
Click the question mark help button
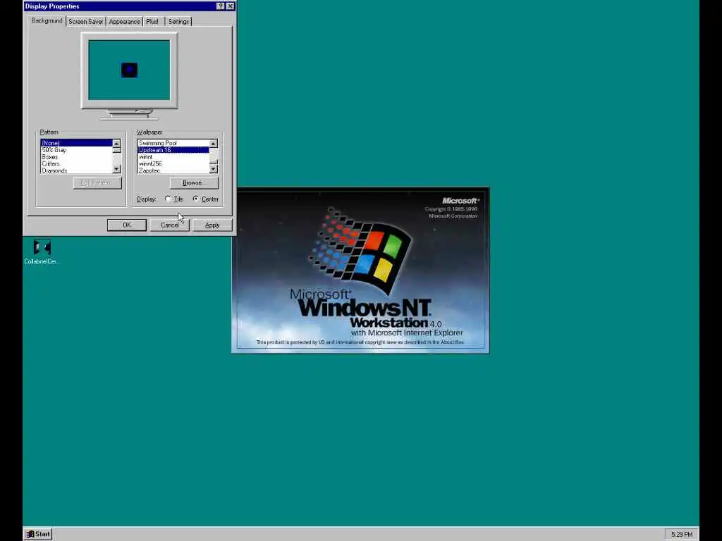tap(220, 6)
